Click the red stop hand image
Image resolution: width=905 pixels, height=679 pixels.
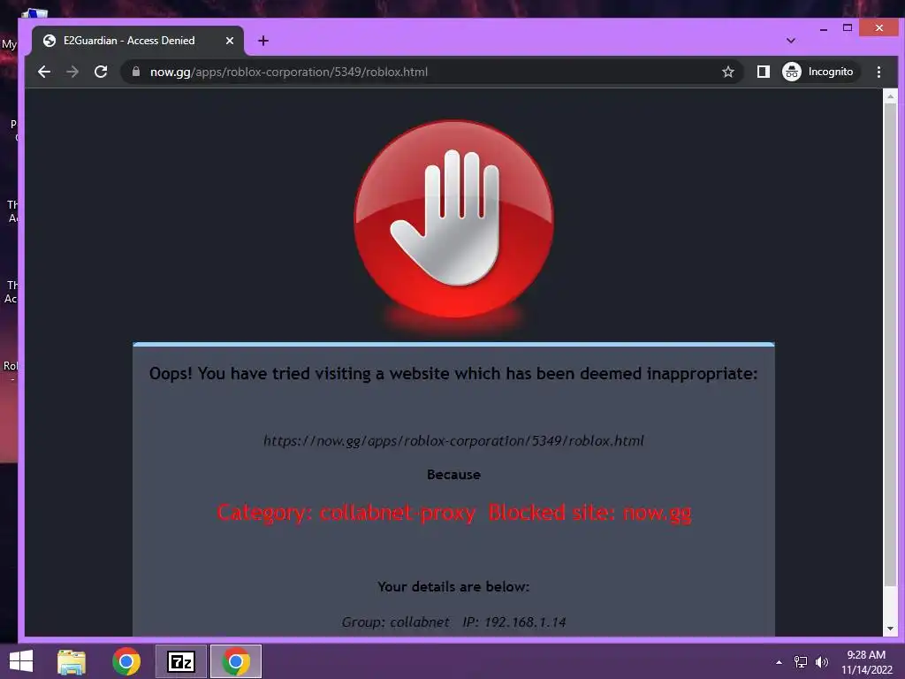point(453,219)
